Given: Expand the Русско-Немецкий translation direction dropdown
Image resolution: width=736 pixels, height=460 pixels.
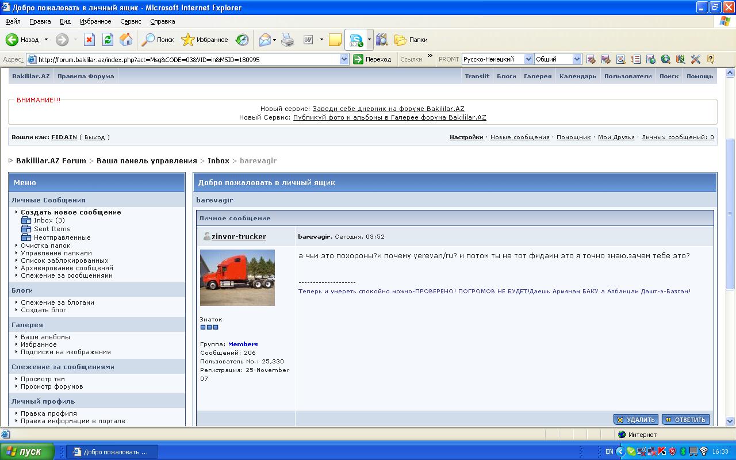Looking at the screenshot, I should point(528,59).
